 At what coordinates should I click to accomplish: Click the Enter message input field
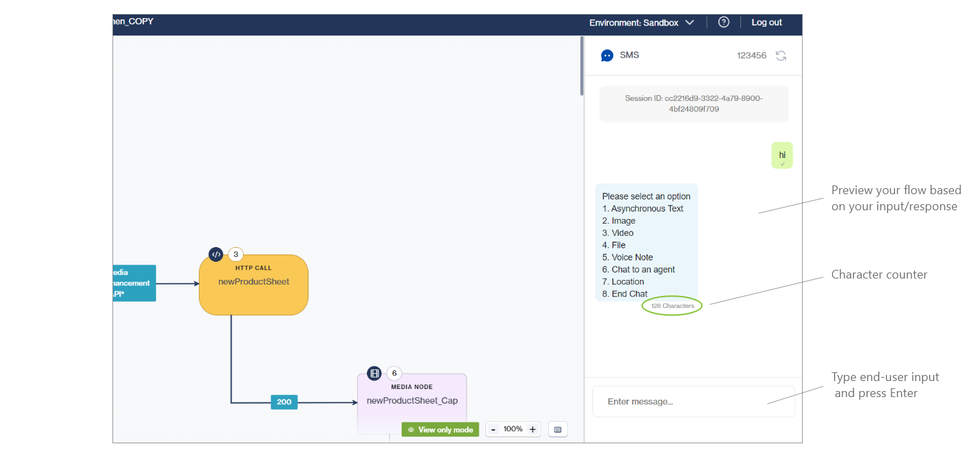pyautogui.click(x=694, y=402)
